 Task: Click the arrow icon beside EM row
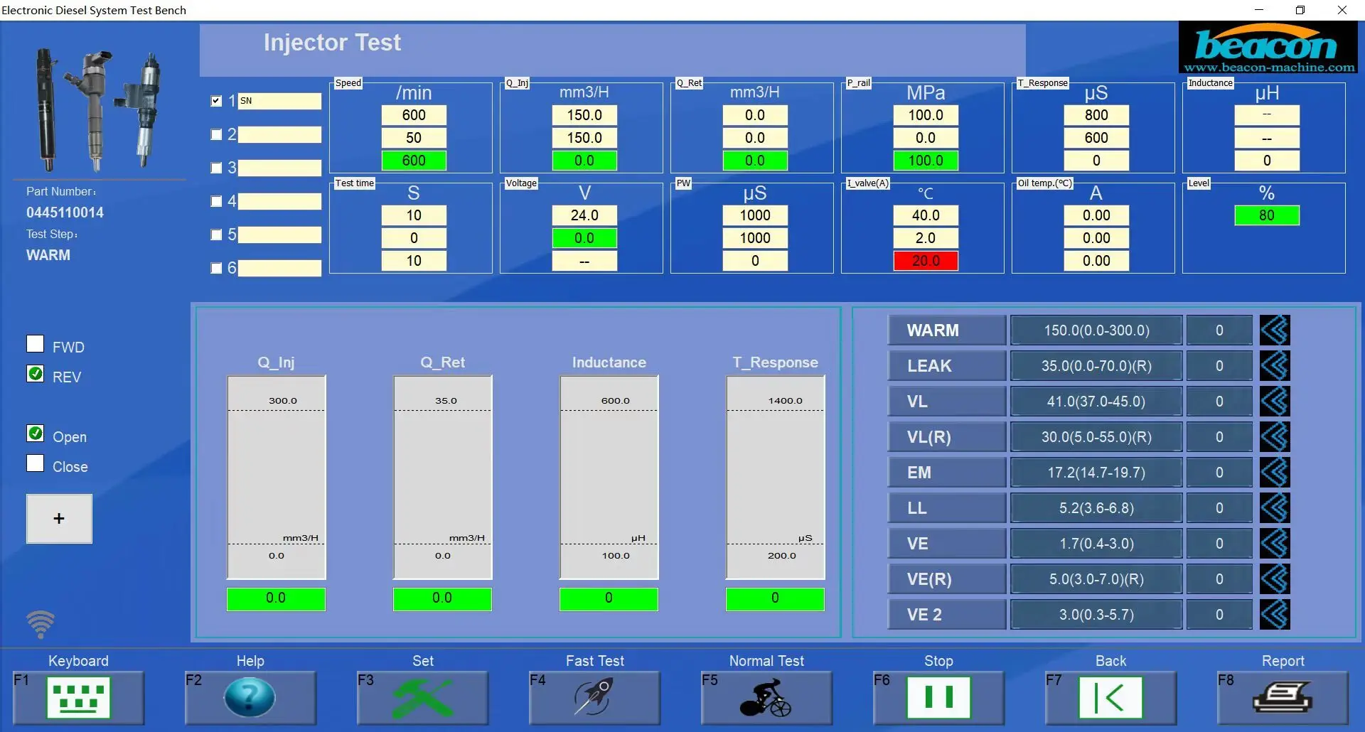[1275, 473]
